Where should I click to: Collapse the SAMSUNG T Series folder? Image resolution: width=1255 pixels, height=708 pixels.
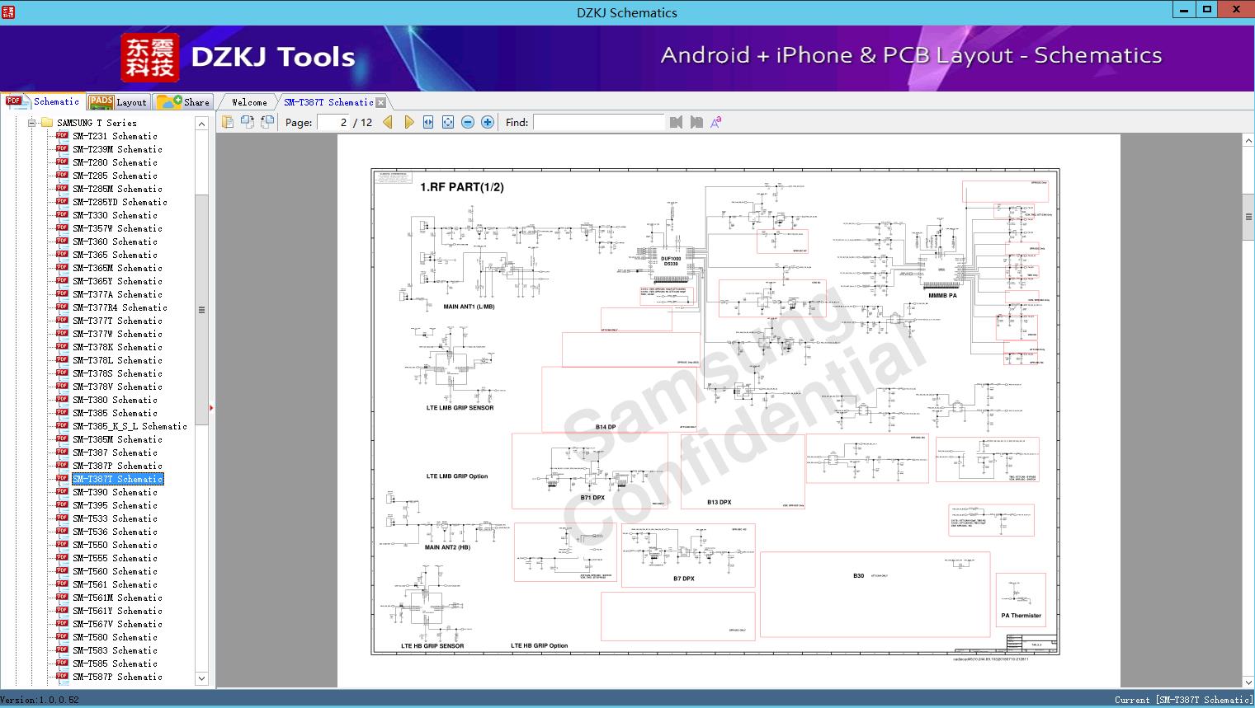(x=32, y=123)
